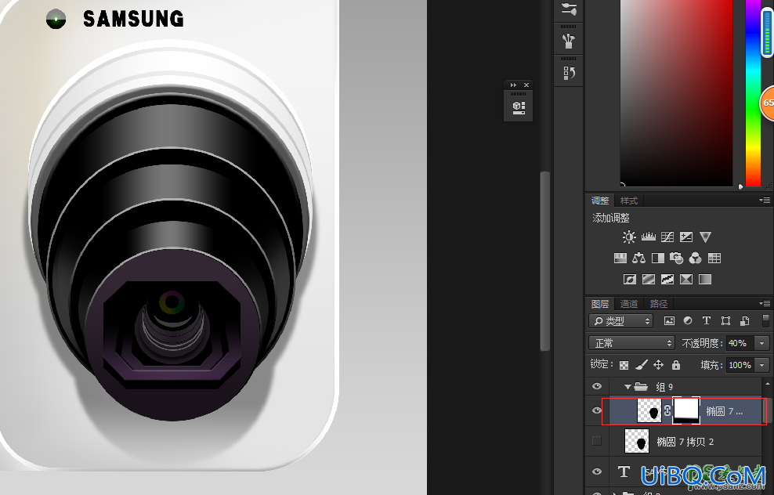Select the 椭圆 7 拷贝 2 layer thumbnail

637,441
